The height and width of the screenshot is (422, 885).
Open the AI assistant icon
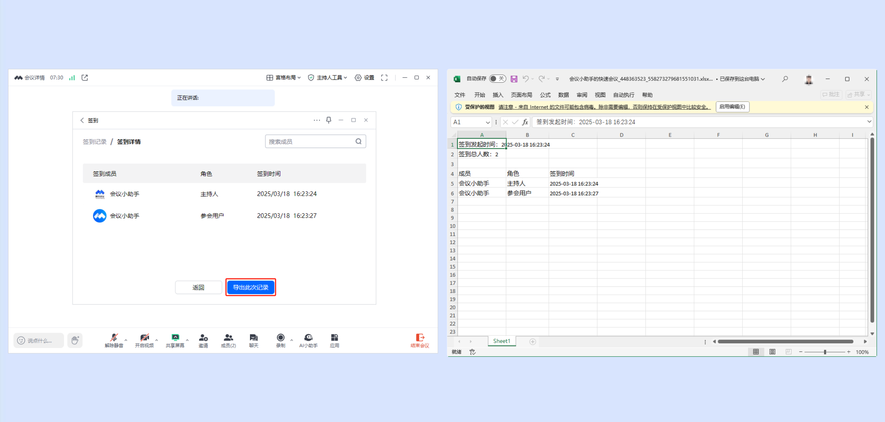[x=308, y=337]
